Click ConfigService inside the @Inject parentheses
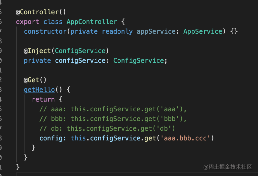Screen dimensions: 258x176 (x=80, y=51)
